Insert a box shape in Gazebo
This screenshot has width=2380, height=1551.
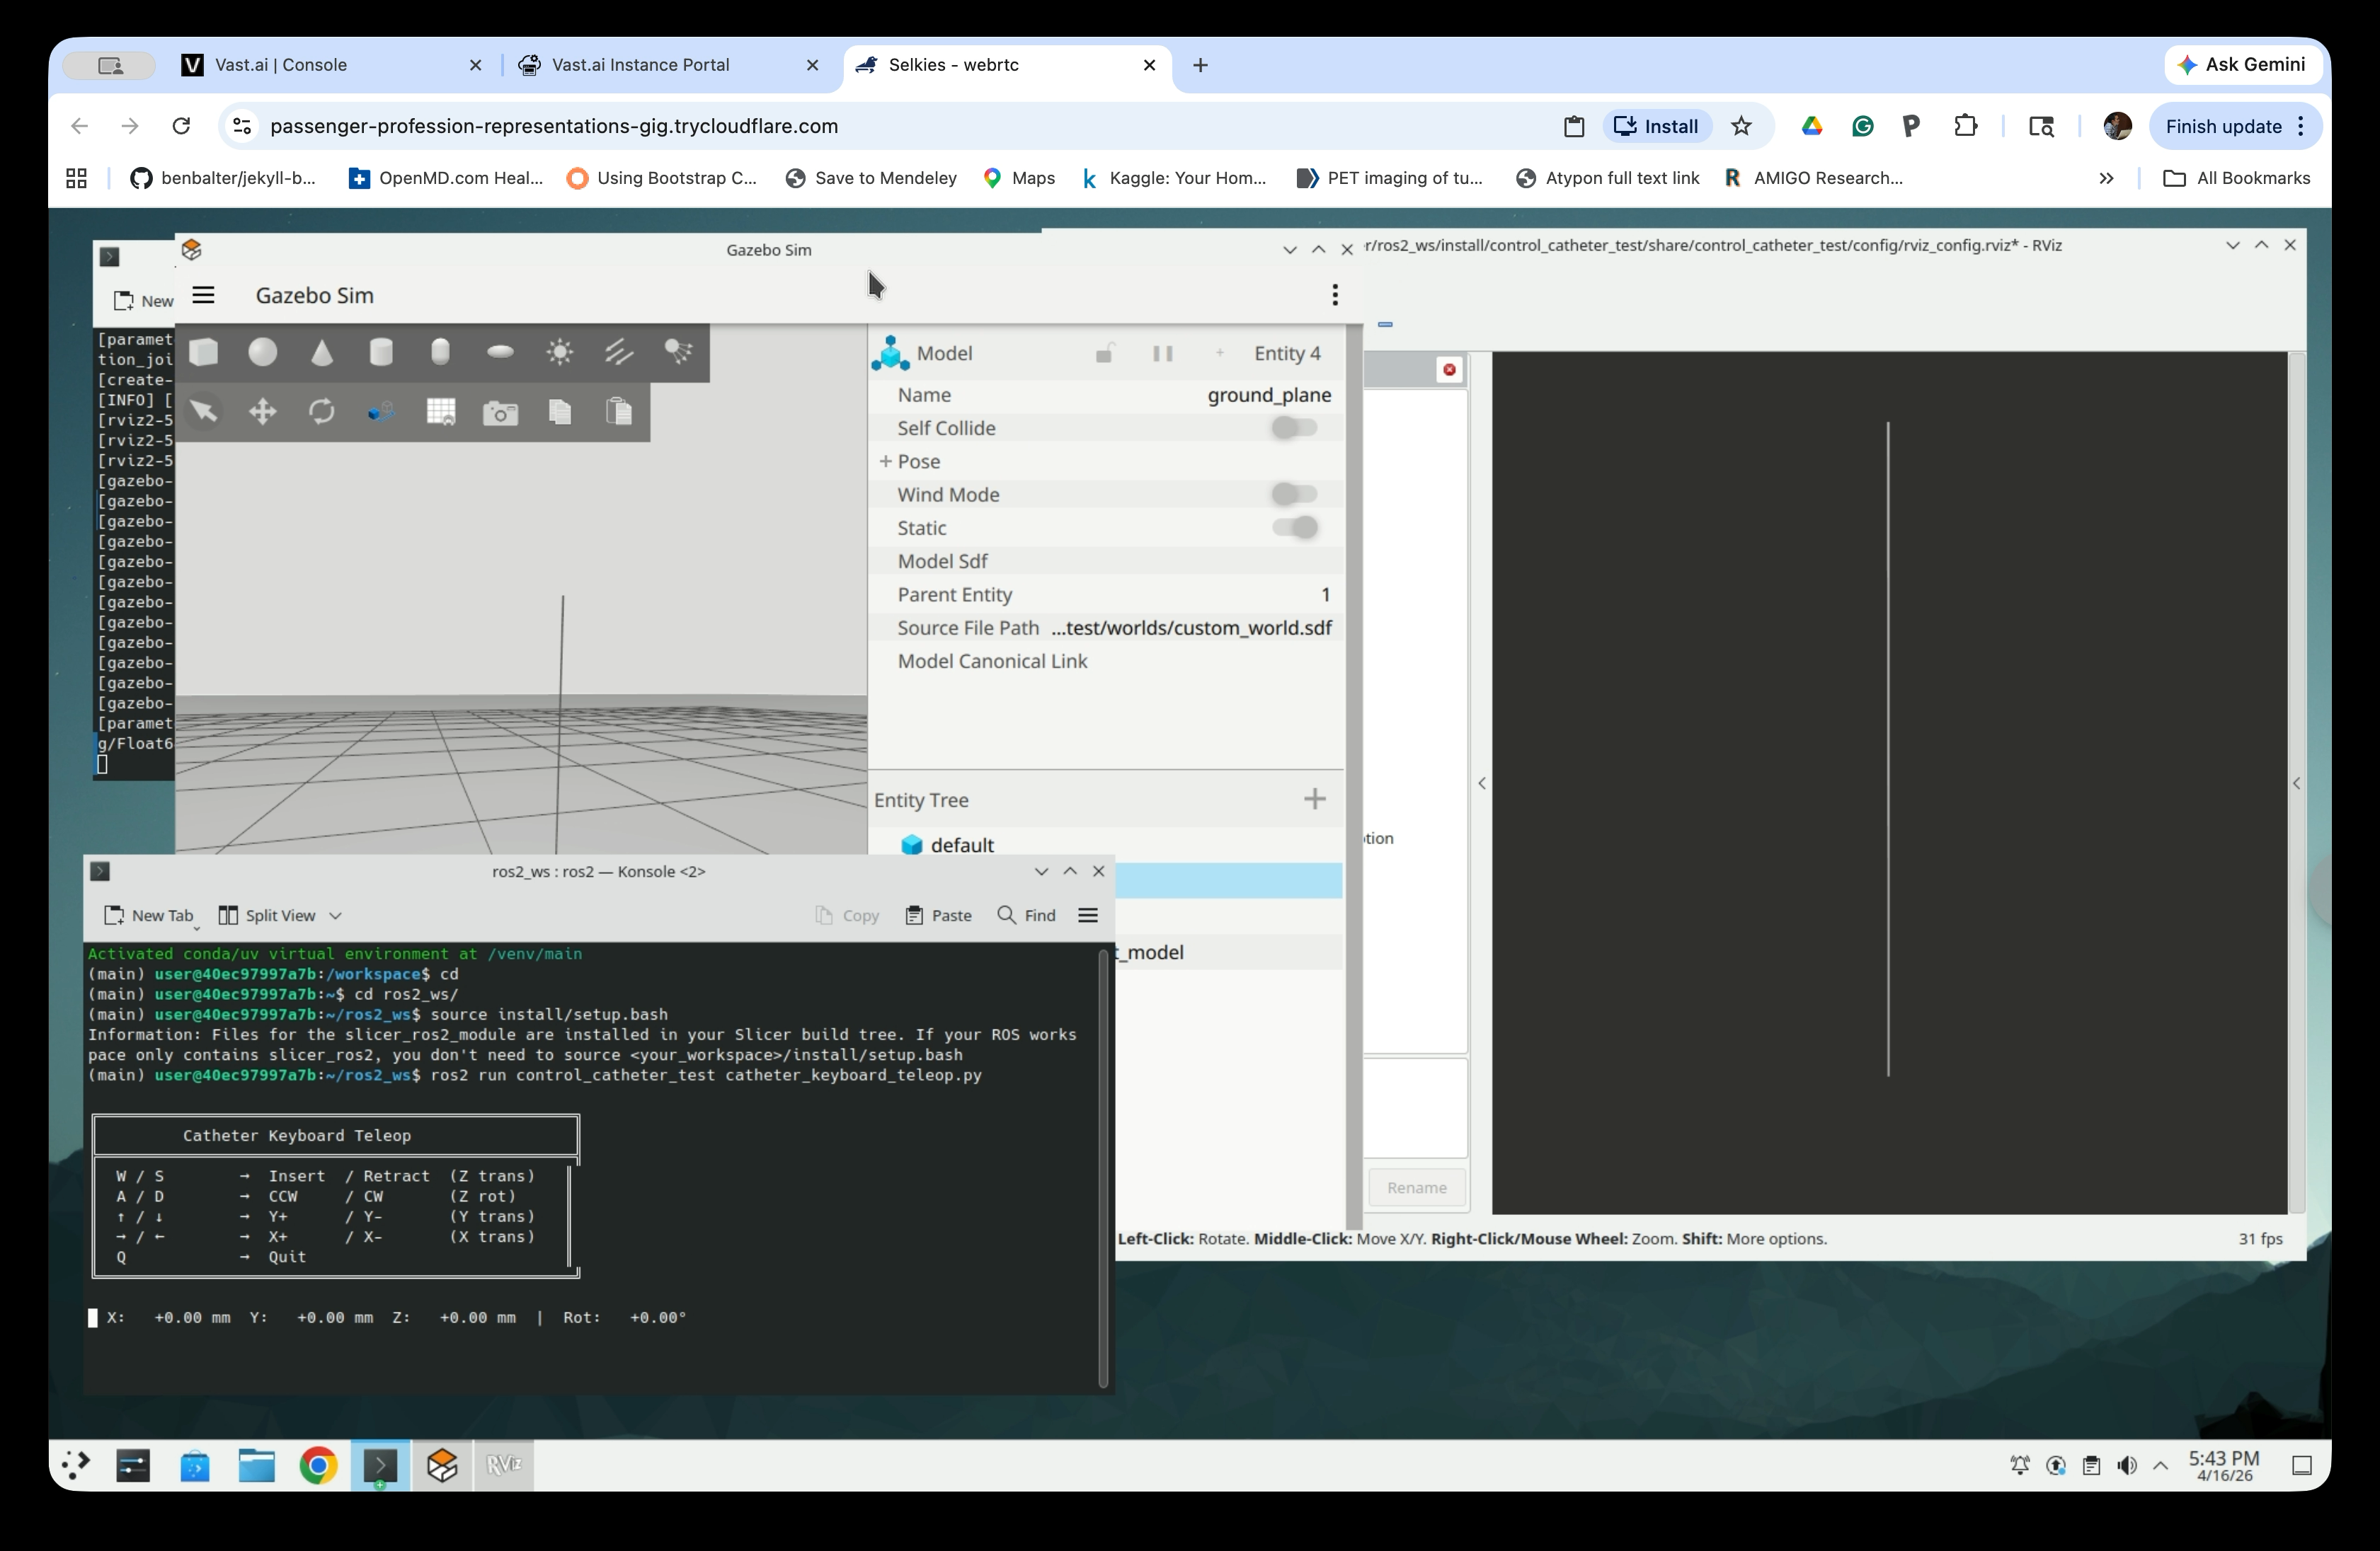point(204,352)
